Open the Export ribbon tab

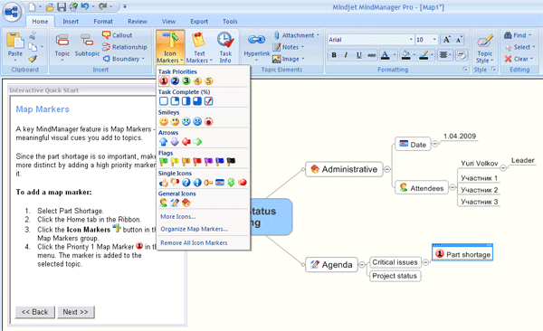[199, 22]
